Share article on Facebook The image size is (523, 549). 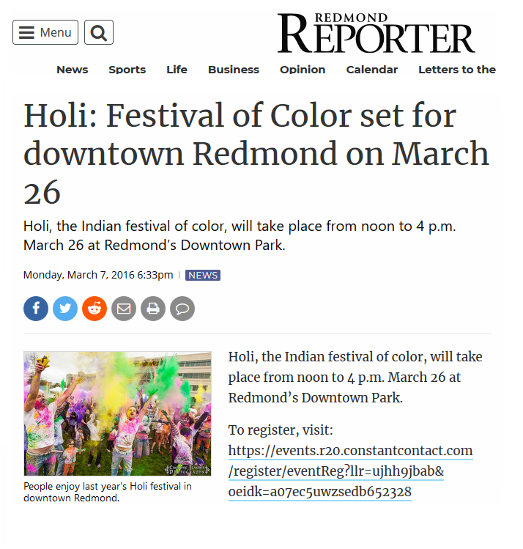click(x=36, y=309)
